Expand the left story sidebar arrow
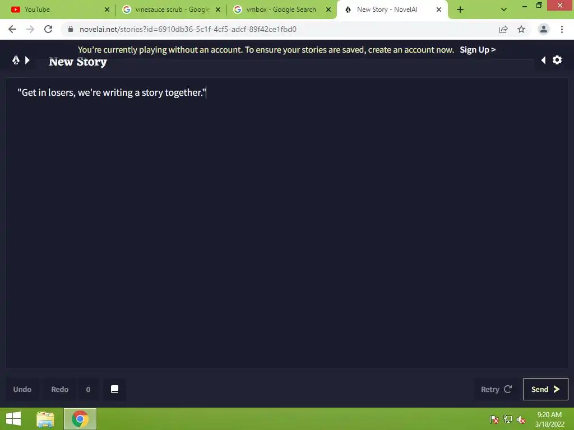Screen dimensions: 574x430 pos(27,60)
